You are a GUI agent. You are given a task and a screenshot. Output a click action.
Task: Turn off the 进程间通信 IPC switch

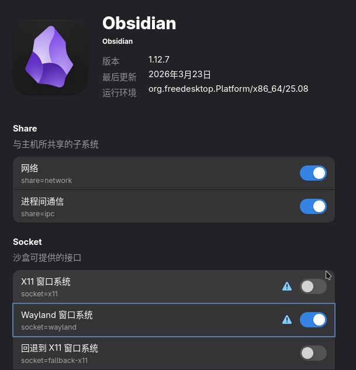[x=313, y=206]
